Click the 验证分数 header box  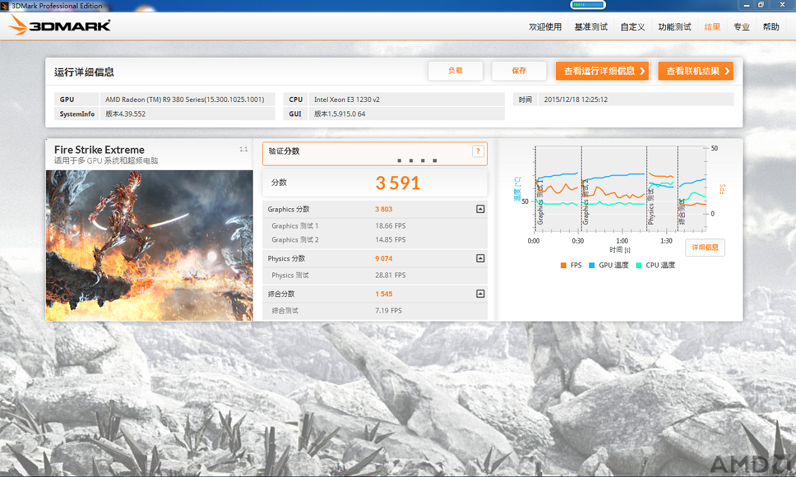pos(375,154)
